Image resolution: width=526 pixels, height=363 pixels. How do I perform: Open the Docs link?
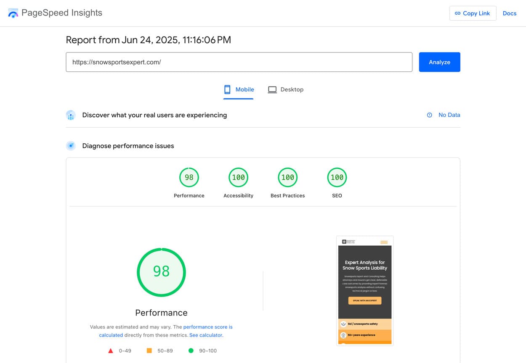509,13
